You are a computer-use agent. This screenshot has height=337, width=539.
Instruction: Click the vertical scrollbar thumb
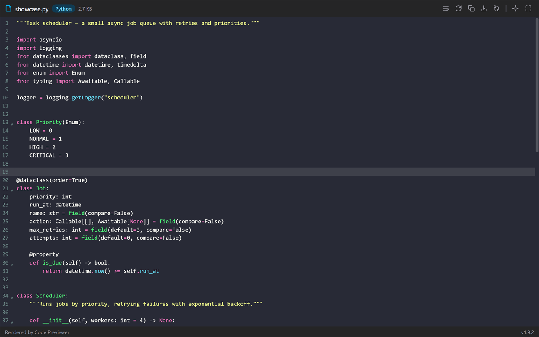pos(536,85)
